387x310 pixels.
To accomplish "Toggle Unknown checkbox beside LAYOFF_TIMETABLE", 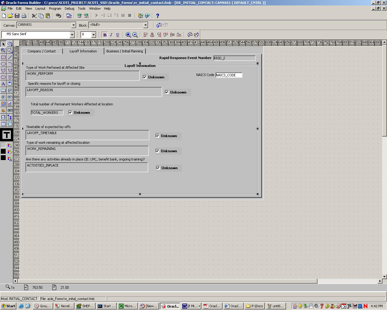I will click(x=157, y=136).
